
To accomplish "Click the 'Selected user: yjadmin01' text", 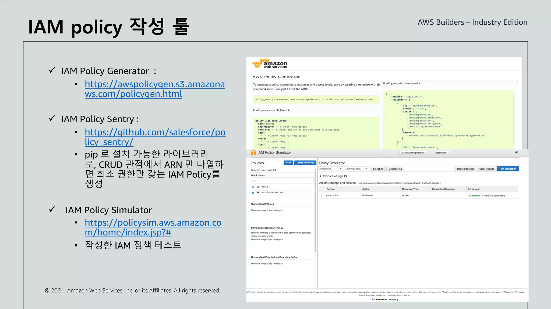I will 264,170.
